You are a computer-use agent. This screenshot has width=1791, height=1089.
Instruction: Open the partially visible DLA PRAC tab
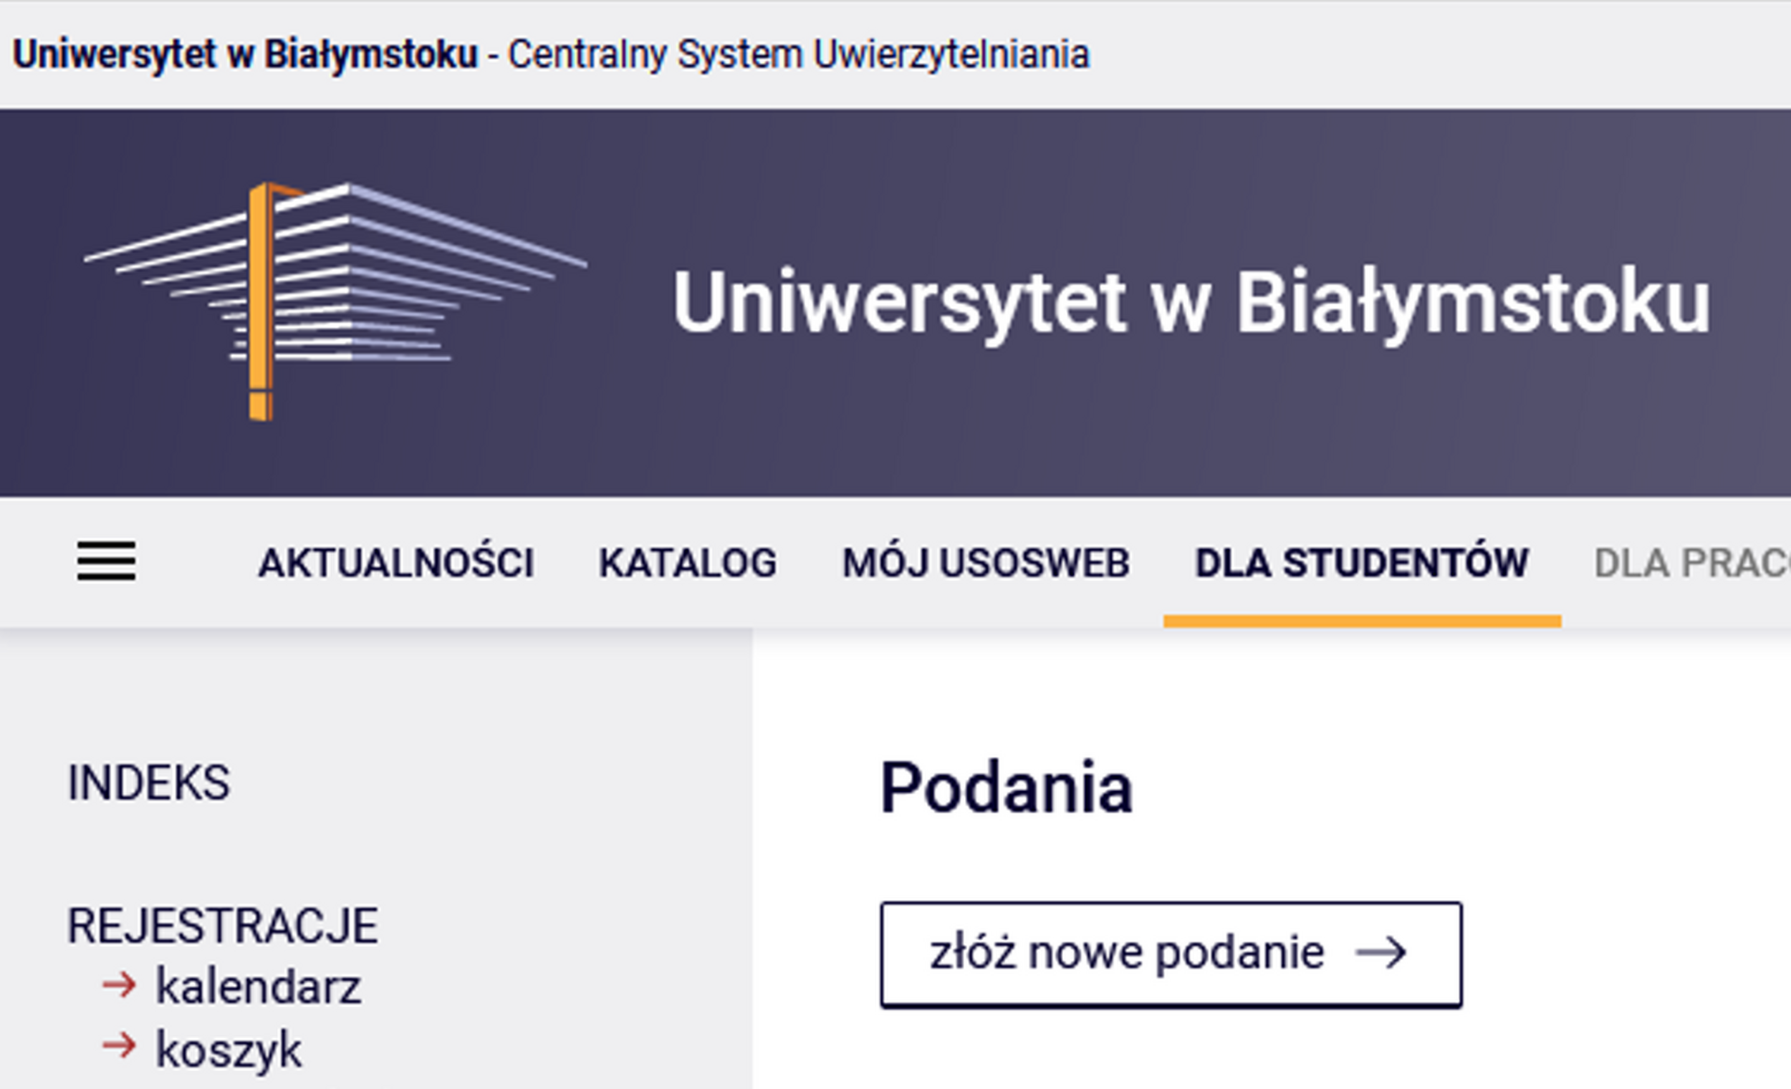point(1691,563)
